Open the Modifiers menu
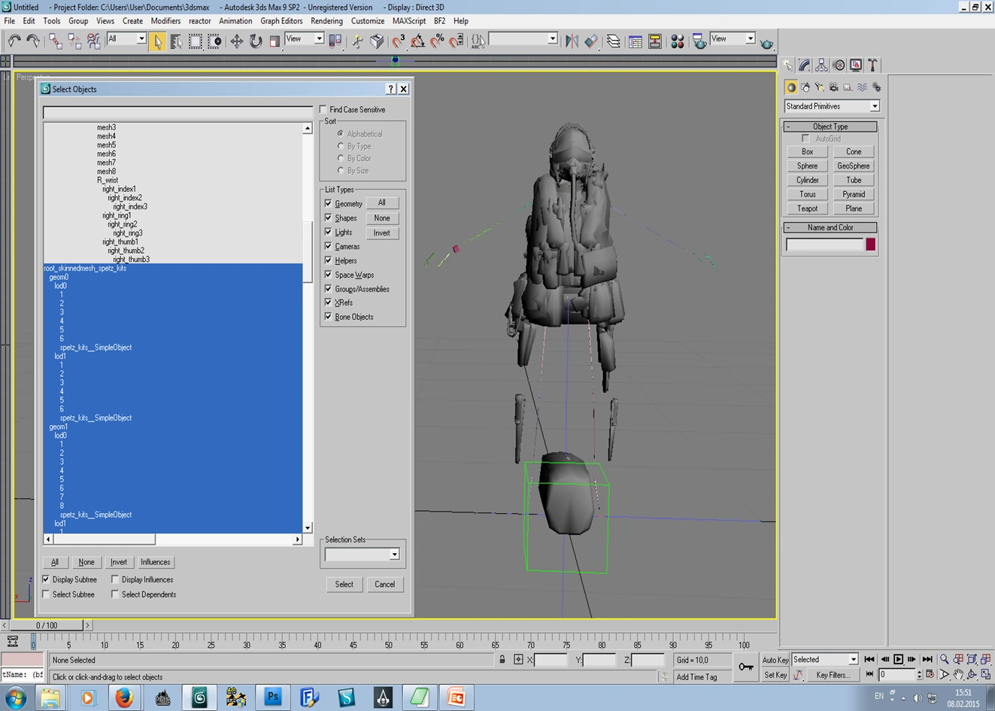Image resolution: width=995 pixels, height=711 pixels. pos(165,21)
